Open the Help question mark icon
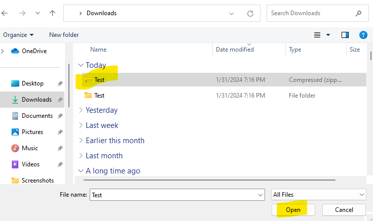The height and width of the screenshot is (221, 373). (363, 35)
